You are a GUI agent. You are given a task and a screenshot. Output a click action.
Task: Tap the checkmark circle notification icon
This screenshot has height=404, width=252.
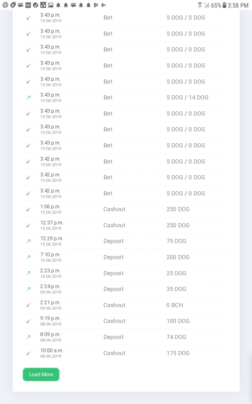pos(35,5)
